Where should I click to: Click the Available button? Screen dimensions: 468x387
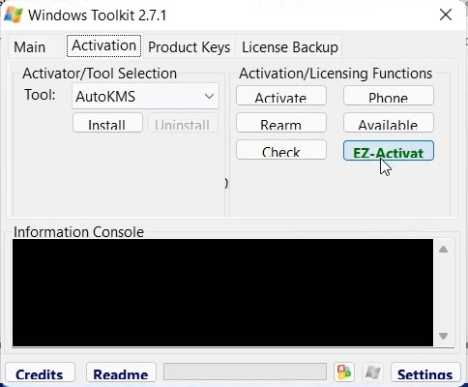click(389, 123)
